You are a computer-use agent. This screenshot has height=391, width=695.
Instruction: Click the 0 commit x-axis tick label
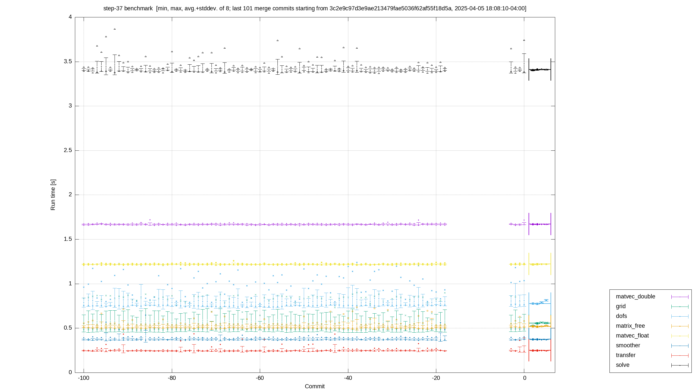[x=525, y=378]
